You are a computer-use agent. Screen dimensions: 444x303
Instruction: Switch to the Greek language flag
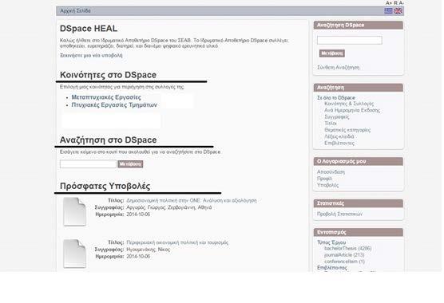(388, 10)
